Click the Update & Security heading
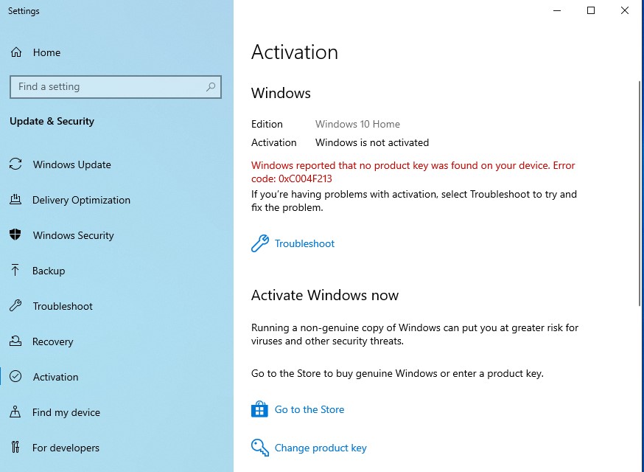This screenshot has height=472, width=644. point(52,121)
